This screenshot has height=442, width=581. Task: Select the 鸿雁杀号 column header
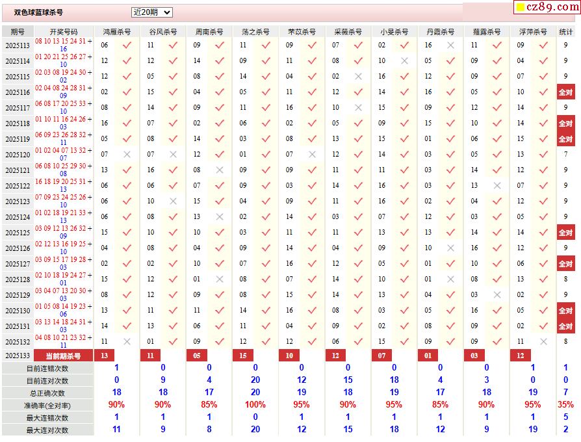click(117, 32)
